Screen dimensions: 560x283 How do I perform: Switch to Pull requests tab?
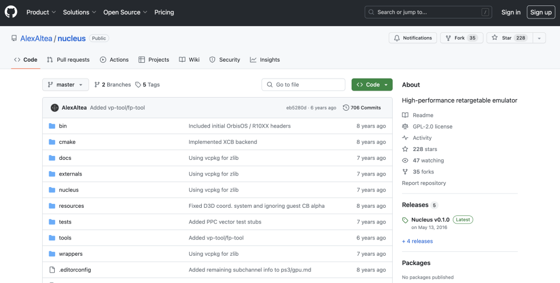click(68, 60)
